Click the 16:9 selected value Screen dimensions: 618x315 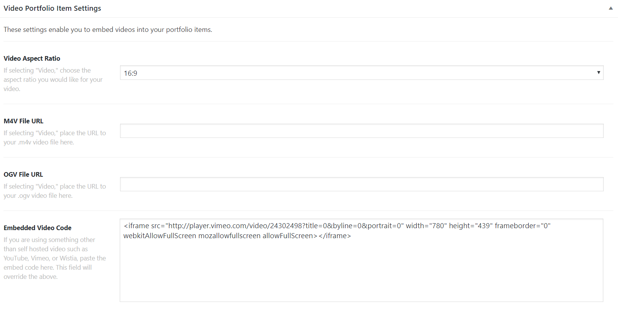point(130,73)
